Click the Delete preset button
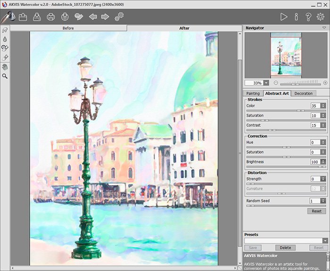This screenshot has width=330, height=271. pos(285,247)
